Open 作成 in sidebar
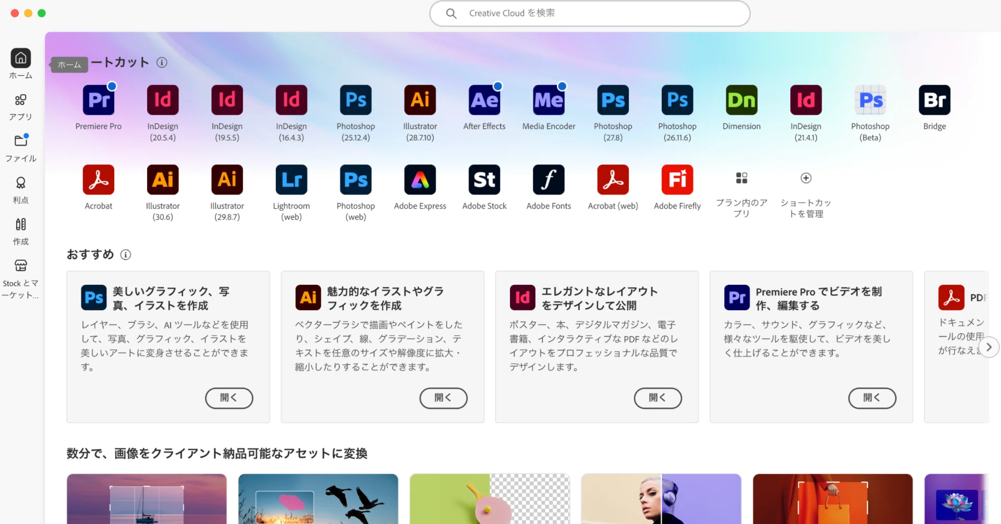Viewport: 1001px width, 524px height. pyautogui.click(x=21, y=231)
